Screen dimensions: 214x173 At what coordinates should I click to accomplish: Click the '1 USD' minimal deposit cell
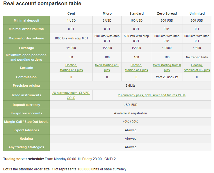71,20
